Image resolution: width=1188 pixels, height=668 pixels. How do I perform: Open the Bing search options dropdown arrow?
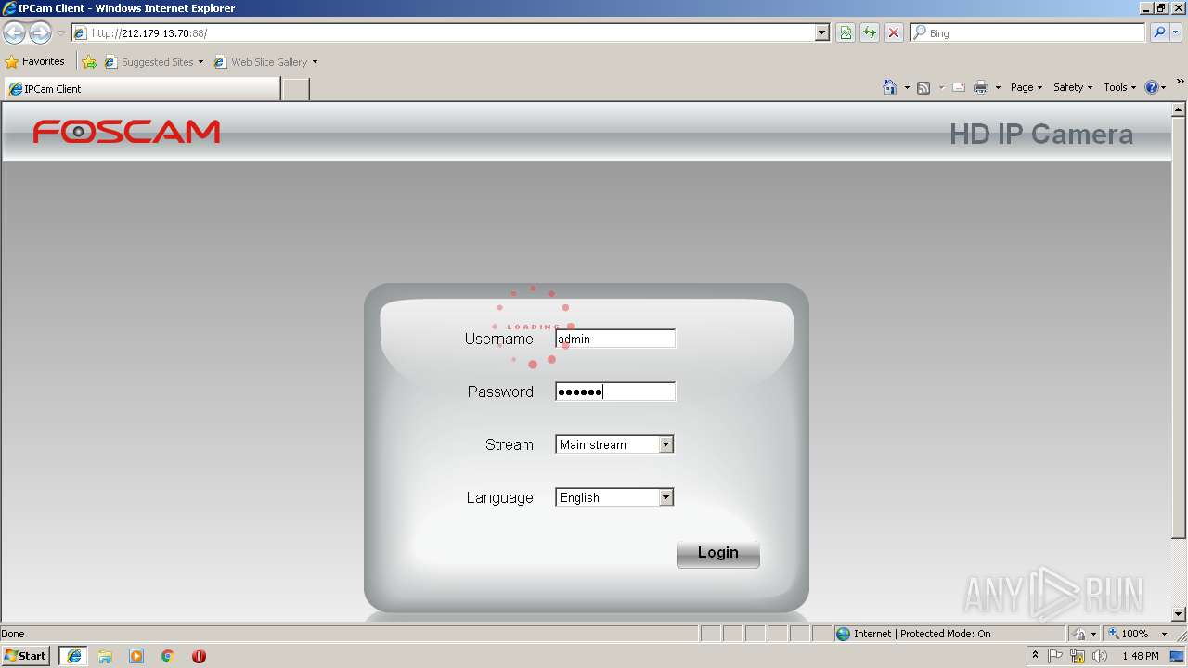1177,32
